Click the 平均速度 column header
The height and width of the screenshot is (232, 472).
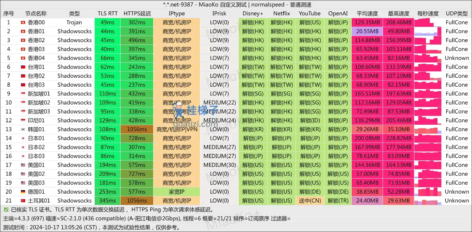367,14
